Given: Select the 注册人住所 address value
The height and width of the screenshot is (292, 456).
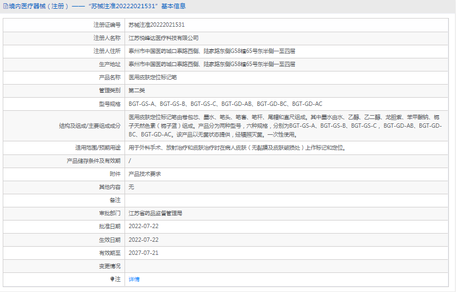Looking at the screenshot, I should click(x=212, y=51).
